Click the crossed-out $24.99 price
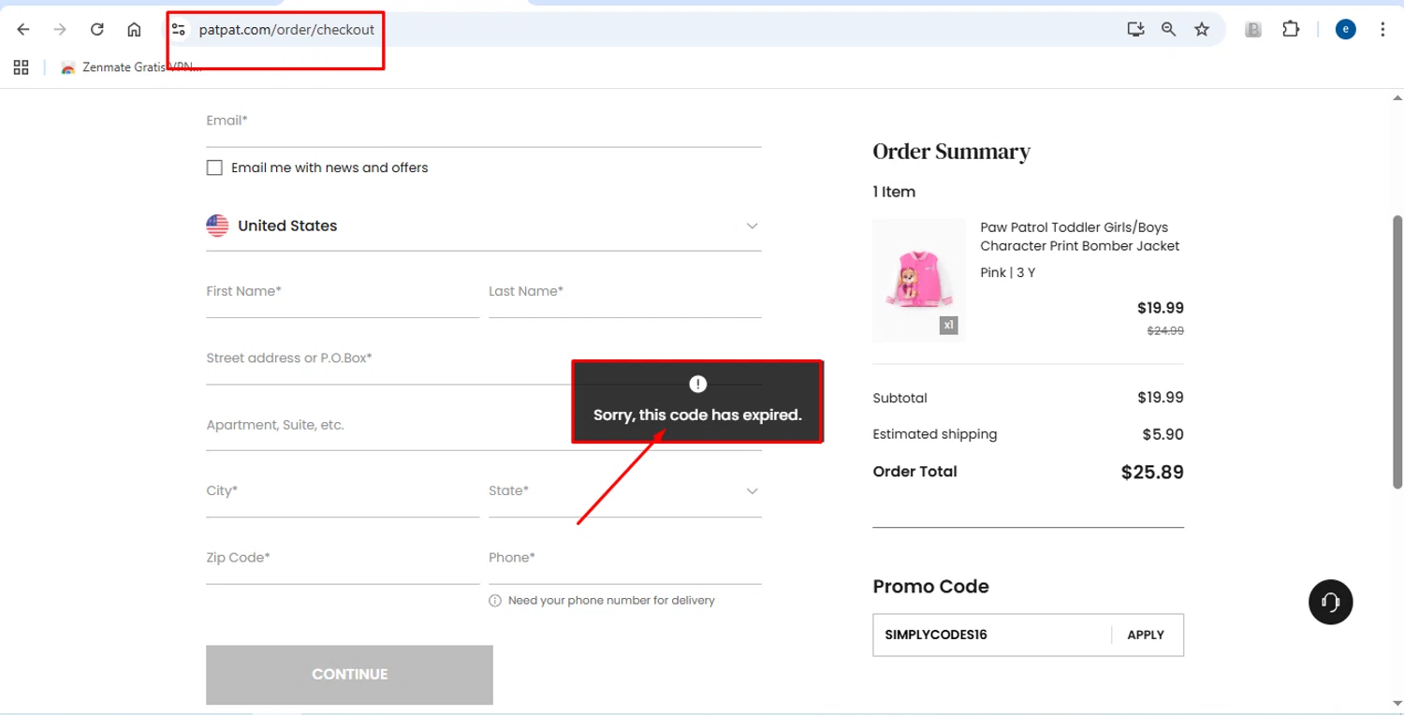Viewport: 1404px width, 715px height. coord(1166,331)
